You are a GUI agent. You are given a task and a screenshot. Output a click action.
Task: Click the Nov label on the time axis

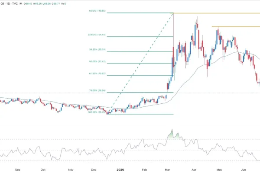click(71, 170)
